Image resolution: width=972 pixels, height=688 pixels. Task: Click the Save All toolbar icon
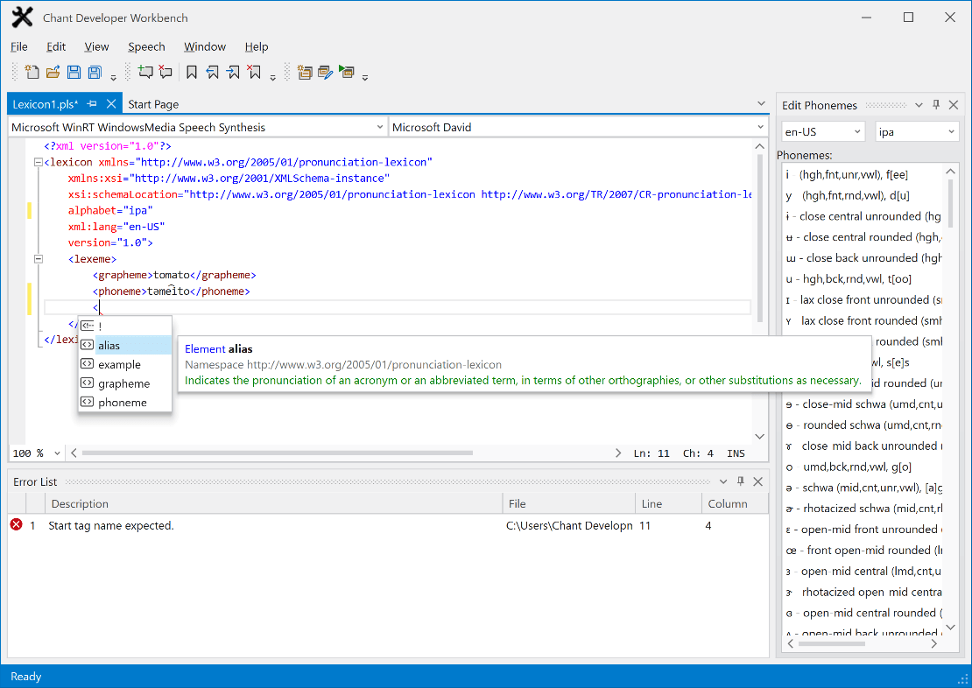click(95, 73)
